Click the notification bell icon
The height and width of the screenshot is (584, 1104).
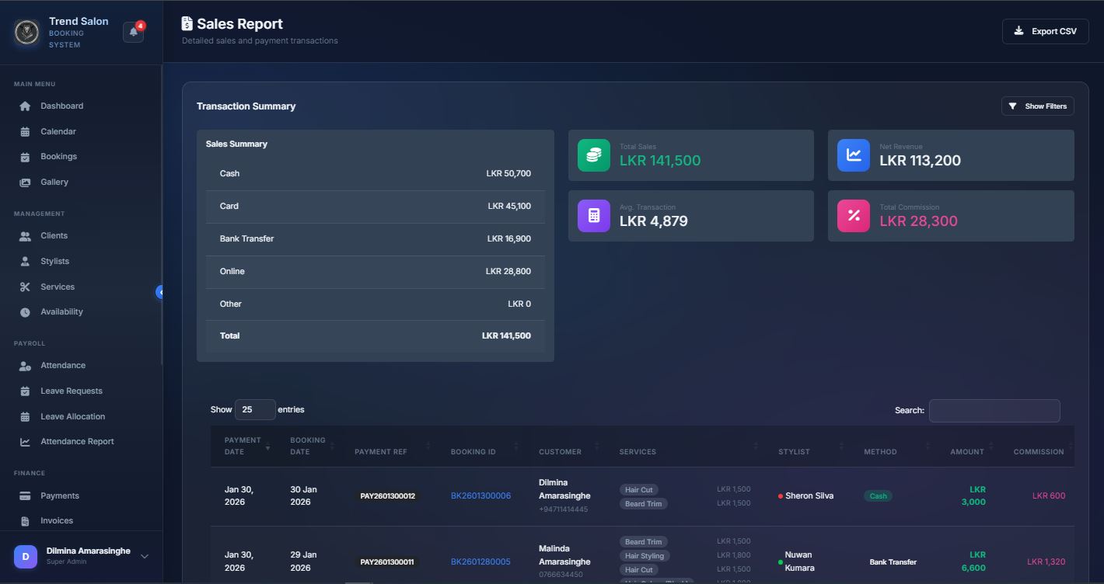132,30
